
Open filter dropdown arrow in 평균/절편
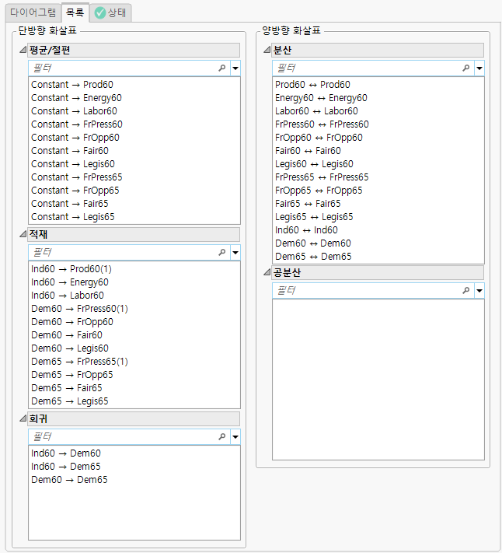point(235,68)
